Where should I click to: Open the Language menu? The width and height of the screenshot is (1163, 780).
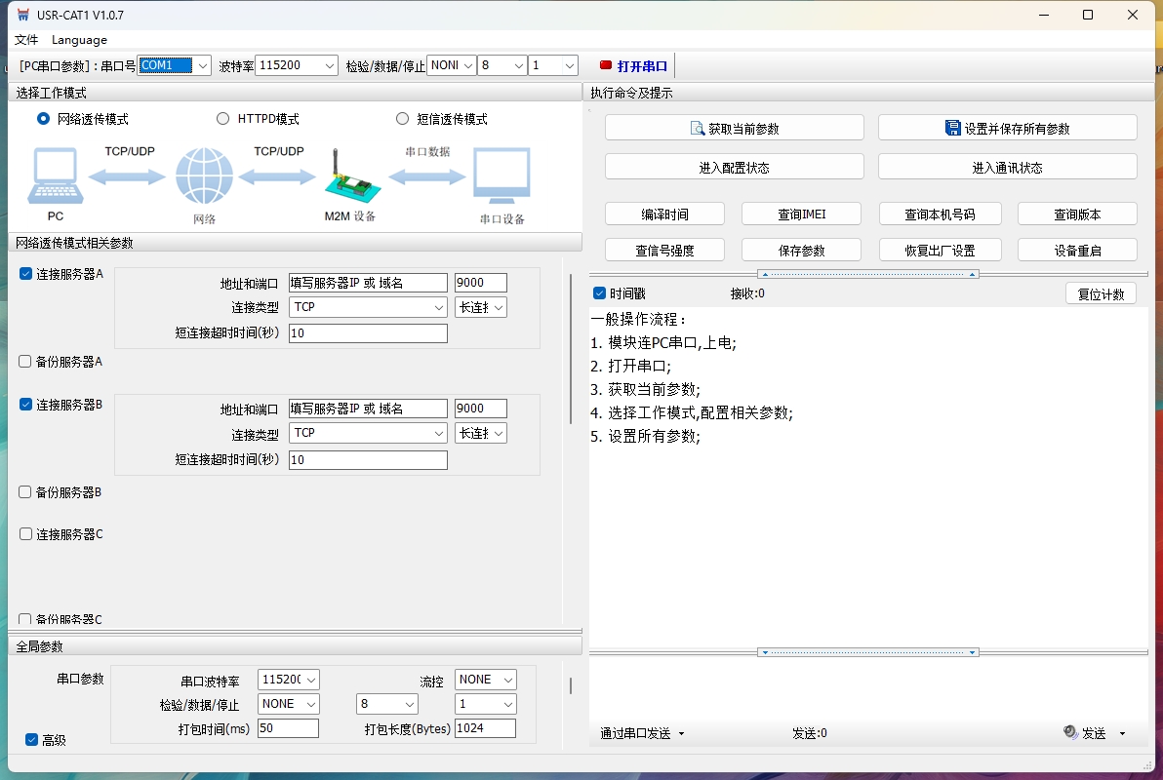coord(79,40)
